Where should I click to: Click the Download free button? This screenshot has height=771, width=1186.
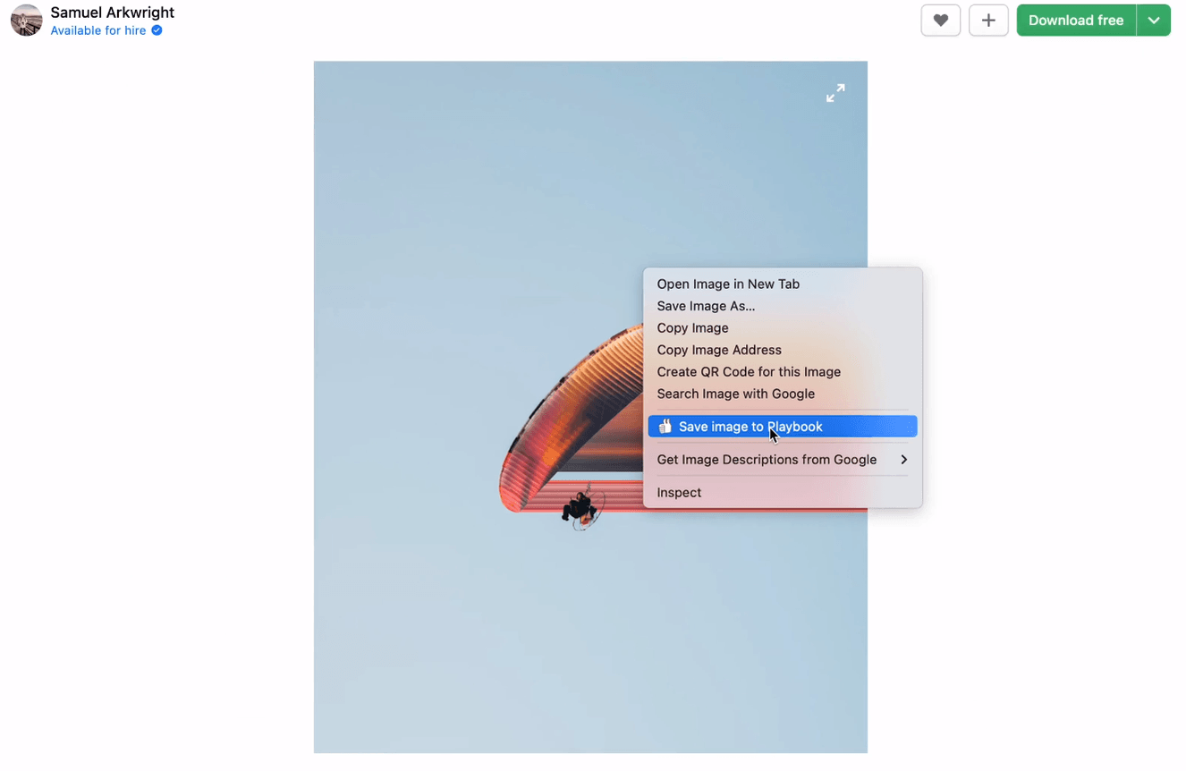click(1076, 20)
